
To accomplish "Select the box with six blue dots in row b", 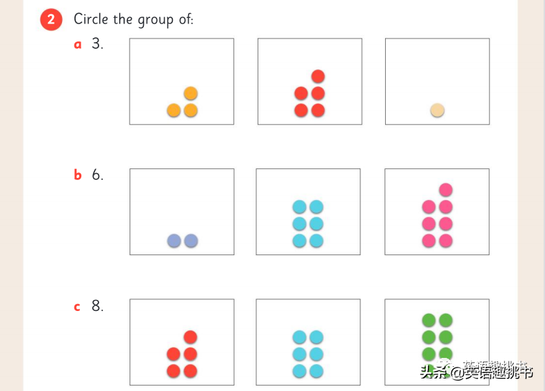I will tap(308, 212).
